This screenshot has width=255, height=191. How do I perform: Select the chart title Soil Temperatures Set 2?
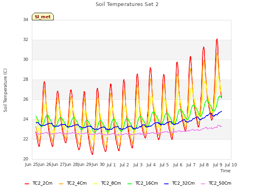(127, 4)
